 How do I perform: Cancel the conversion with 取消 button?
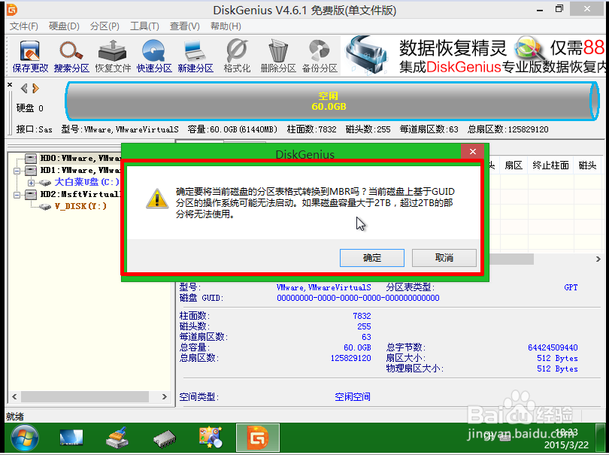pos(444,258)
